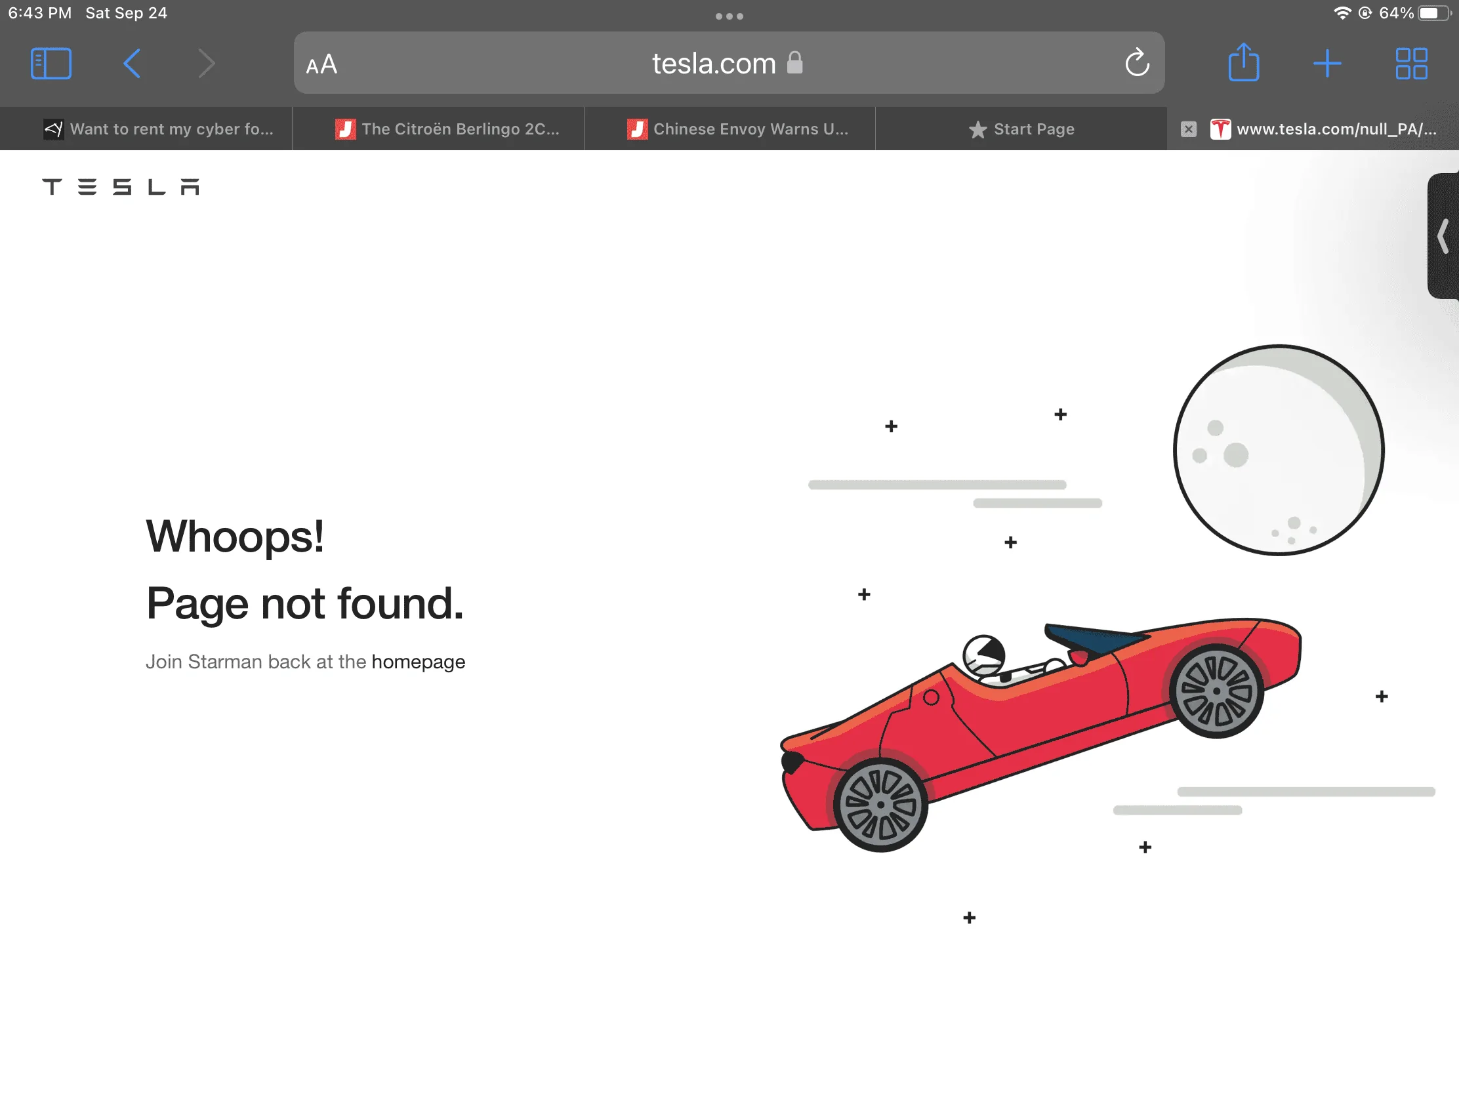This screenshot has width=1459, height=1094.
Task: Add a new tab with the plus icon
Action: pos(1327,64)
